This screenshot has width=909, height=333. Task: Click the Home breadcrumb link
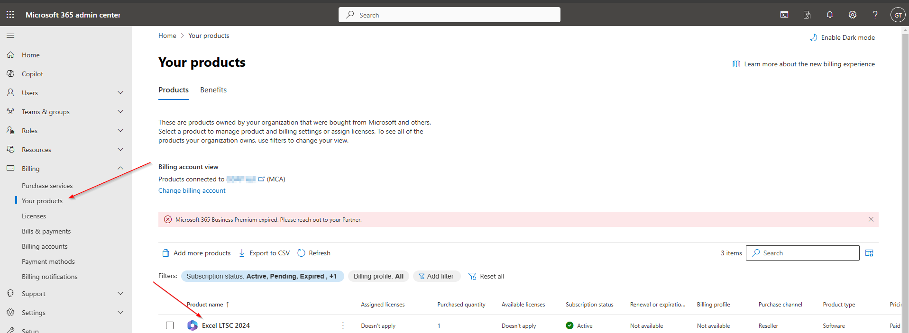click(167, 36)
